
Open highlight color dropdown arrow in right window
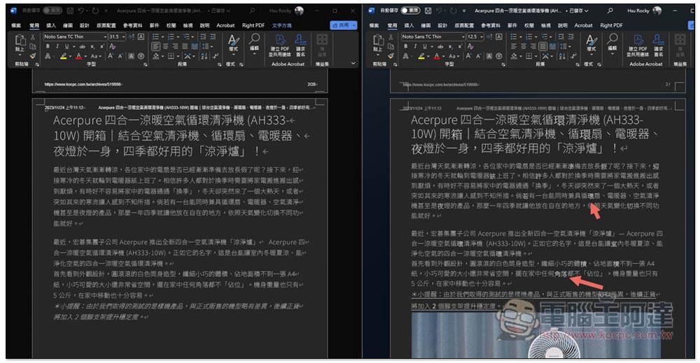click(428, 57)
